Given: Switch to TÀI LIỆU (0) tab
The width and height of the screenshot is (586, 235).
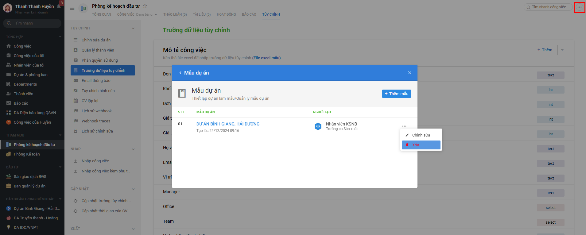Looking at the screenshot, I should pyautogui.click(x=202, y=14).
